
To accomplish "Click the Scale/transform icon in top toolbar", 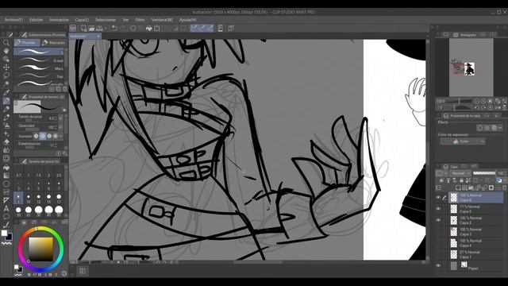I will point(157,29).
